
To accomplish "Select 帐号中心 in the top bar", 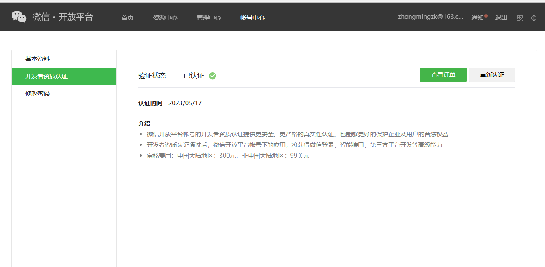I will point(252,18).
